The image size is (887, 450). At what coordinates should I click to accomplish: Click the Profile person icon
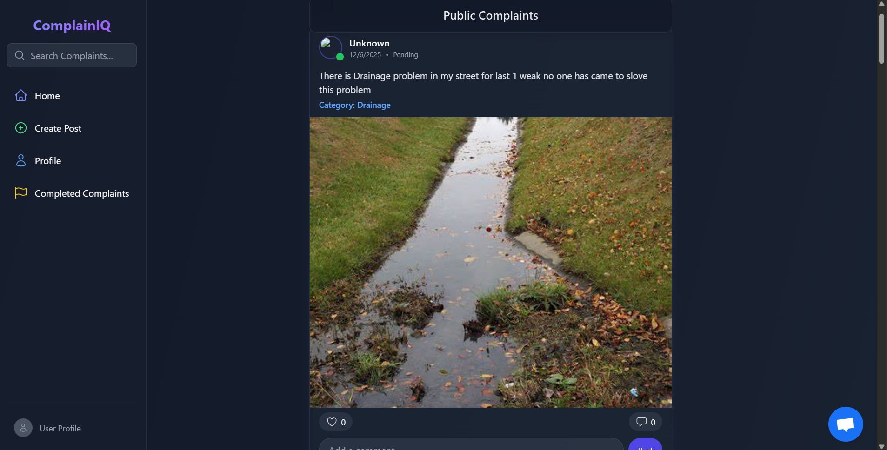pyautogui.click(x=21, y=160)
